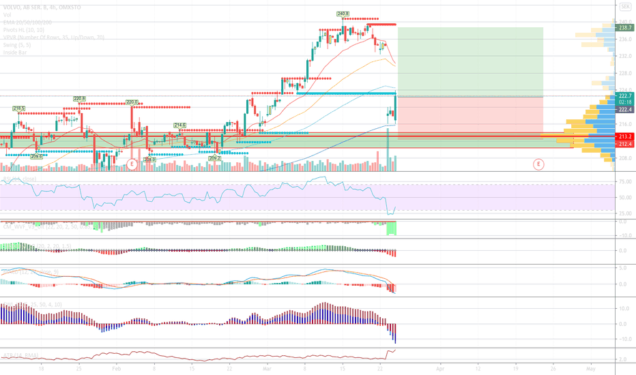
Task: Click the 222.4 price tag on axis
Action: [x=624, y=110]
